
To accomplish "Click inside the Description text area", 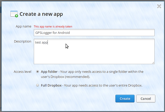I will point(94,51).
